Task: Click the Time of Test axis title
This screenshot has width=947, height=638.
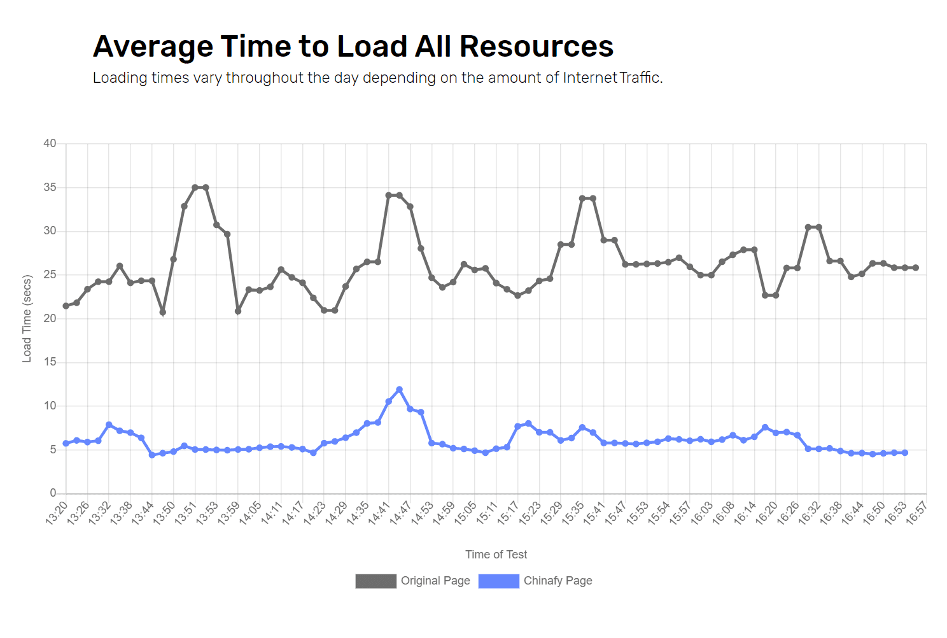Action: click(496, 555)
